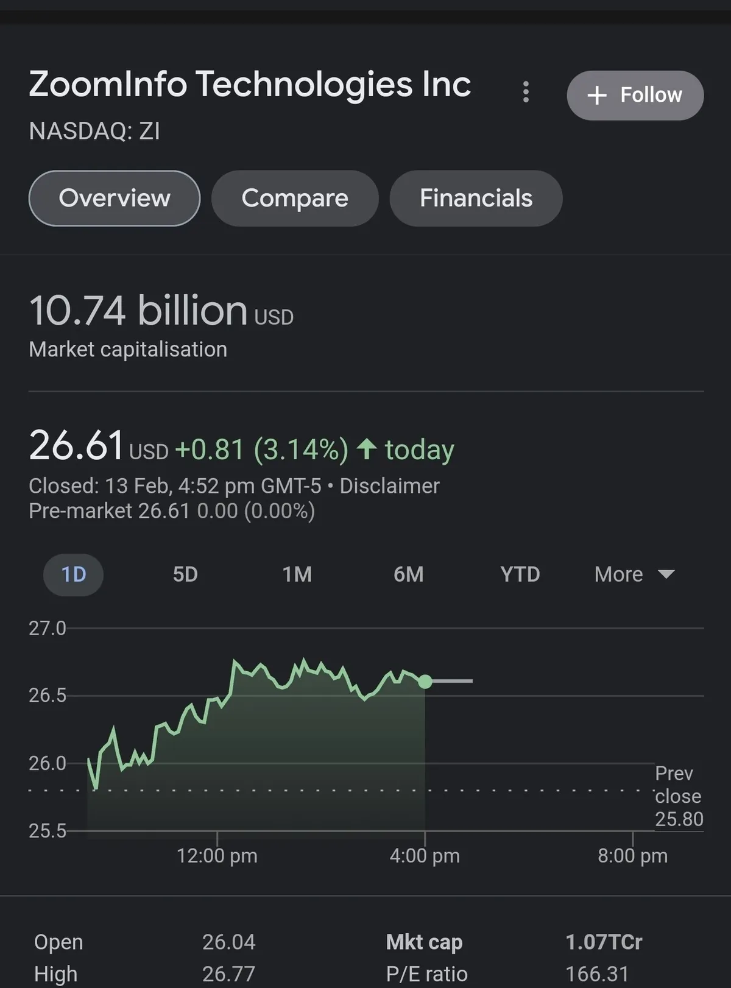
Task: Click the green current price dot on chart
Action: coord(425,681)
